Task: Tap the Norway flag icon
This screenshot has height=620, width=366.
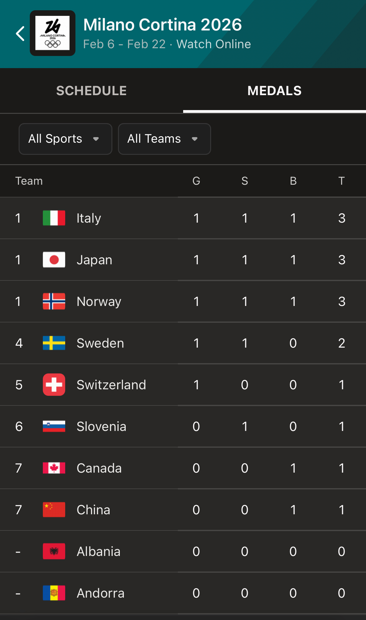Action: pos(54,301)
